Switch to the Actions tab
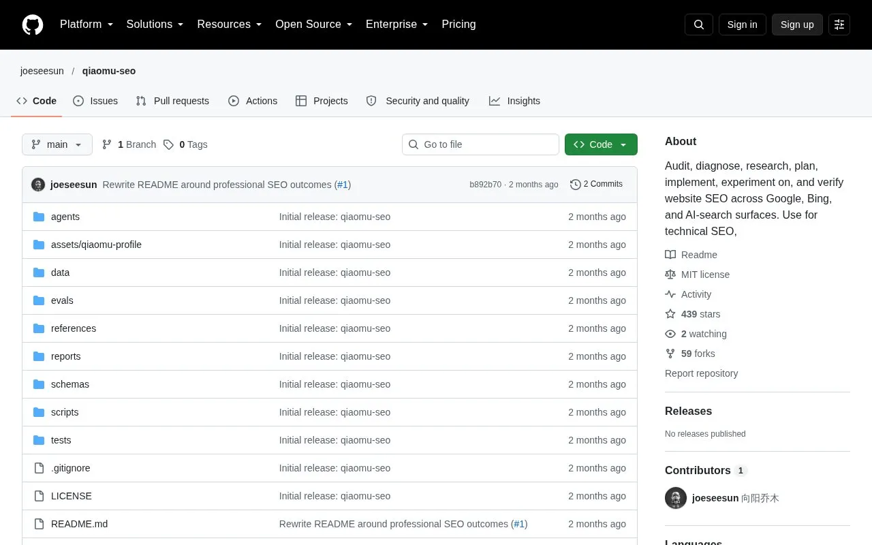The image size is (872, 545). (253, 101)
